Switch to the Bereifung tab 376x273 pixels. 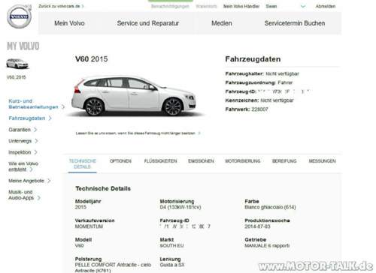(284, 161)
